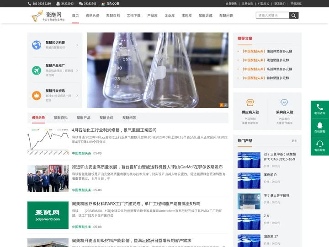Select carousel slide indicator 2

click(226, 105)
